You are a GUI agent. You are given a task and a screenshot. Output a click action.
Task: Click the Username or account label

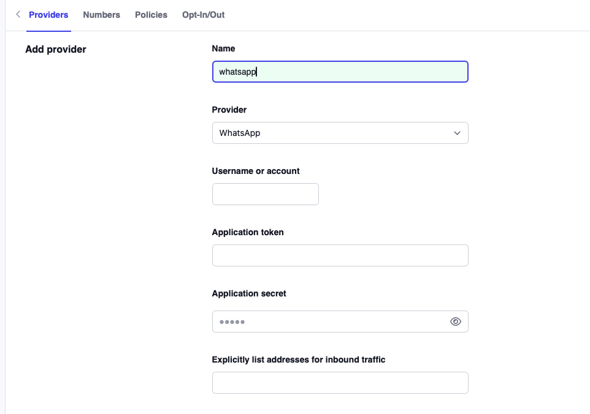pos(256,171)
